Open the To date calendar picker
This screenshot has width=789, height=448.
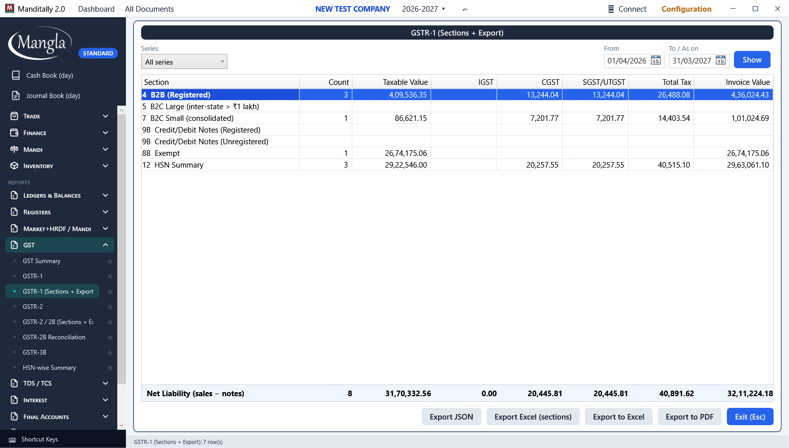[x=720, y=61]
